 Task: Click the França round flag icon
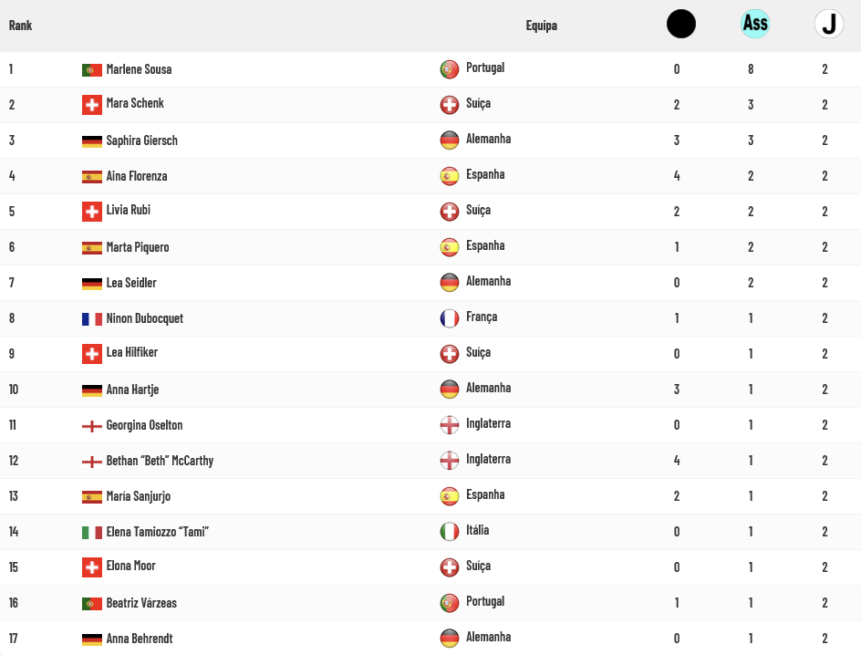tap(450, 318)
